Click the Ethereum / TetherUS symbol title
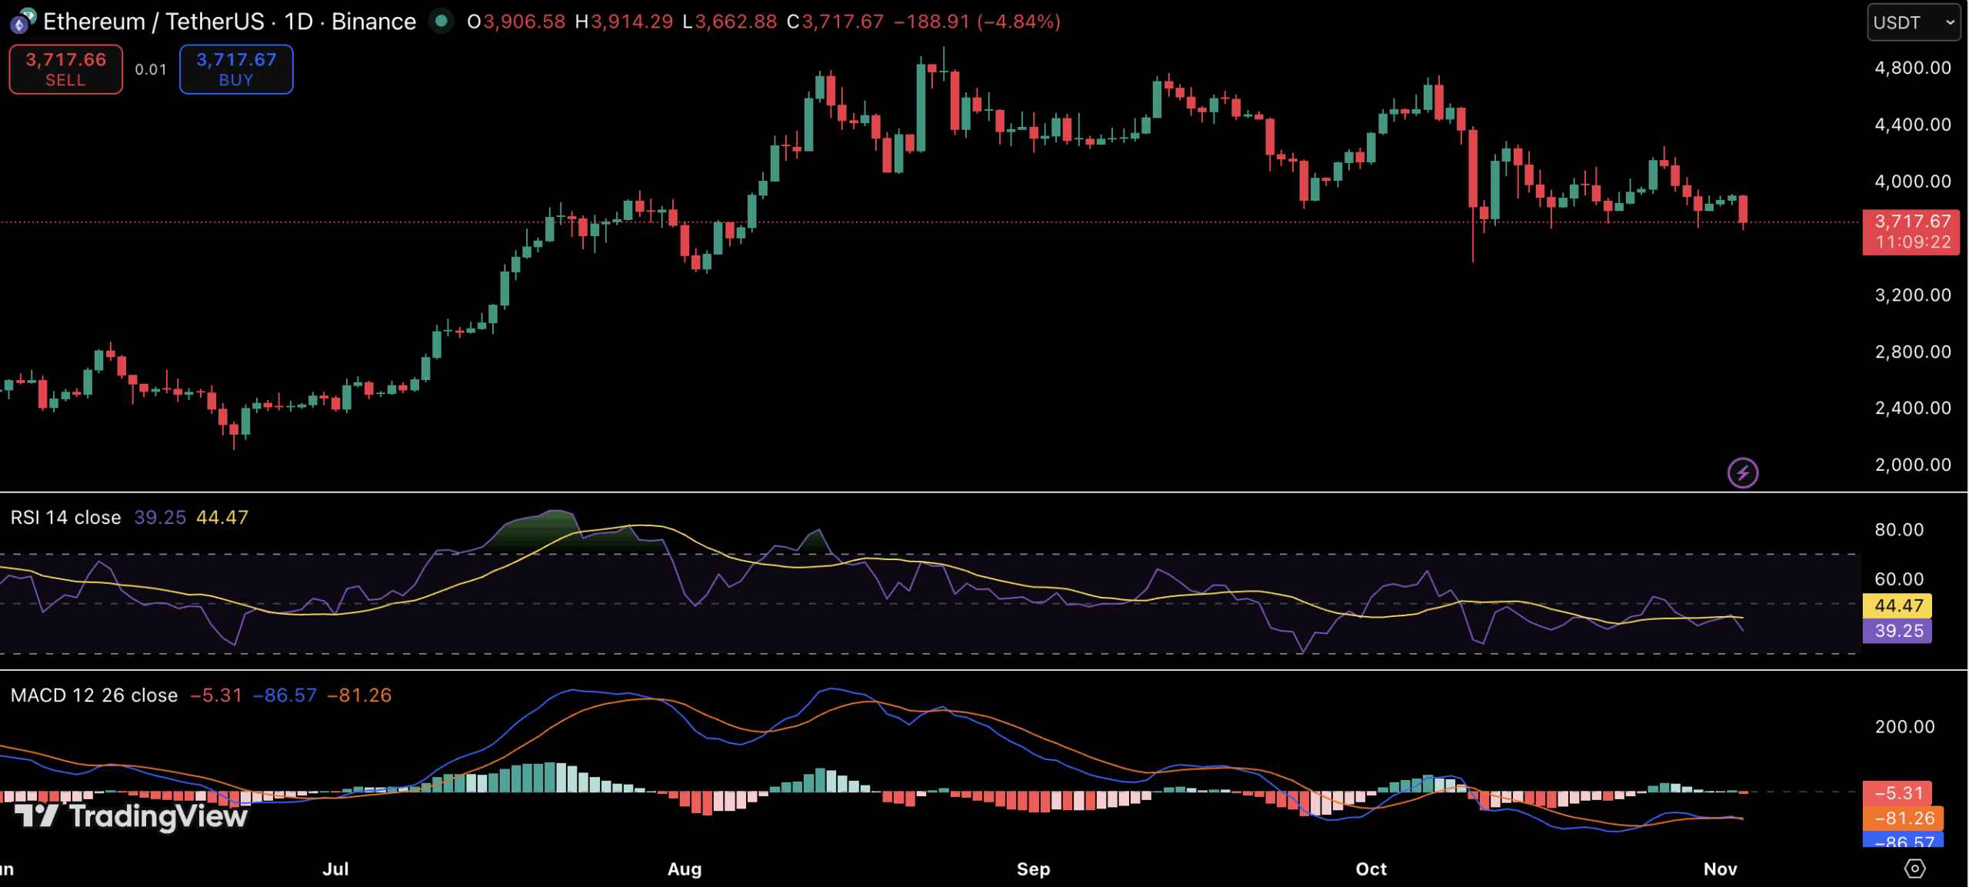This screenshot has width=1969, height=887. (153, 22)
